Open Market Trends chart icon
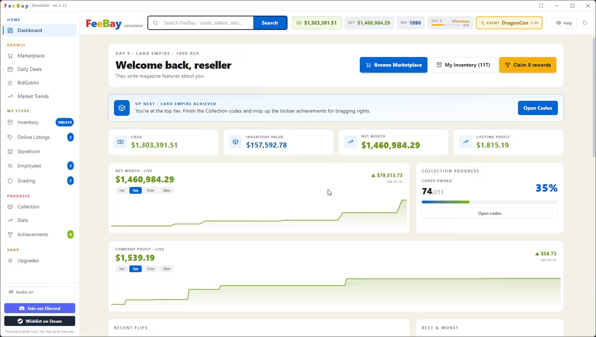 10,97
